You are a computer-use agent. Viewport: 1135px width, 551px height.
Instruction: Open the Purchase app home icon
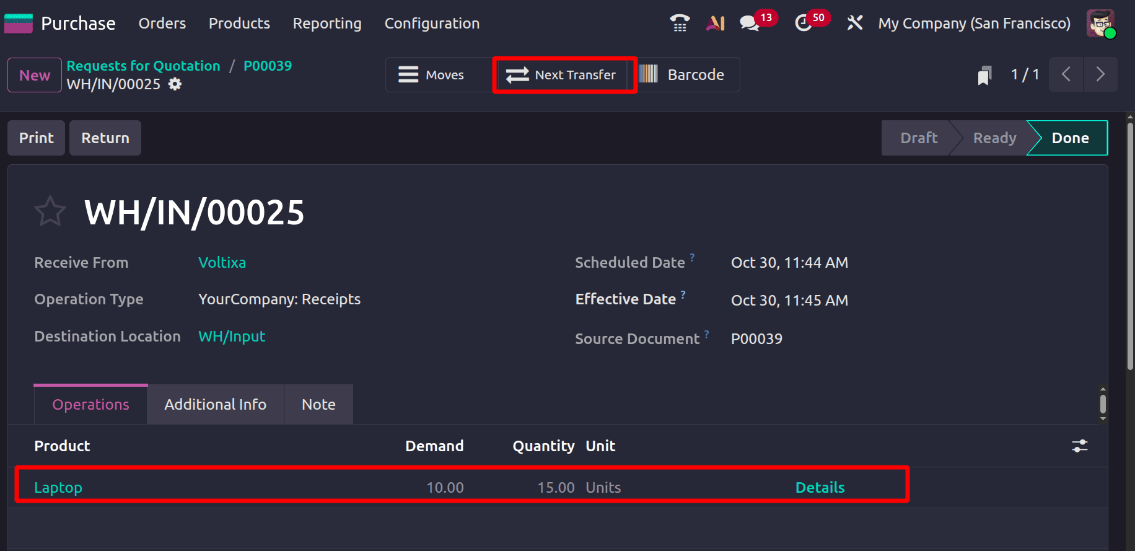18,23
